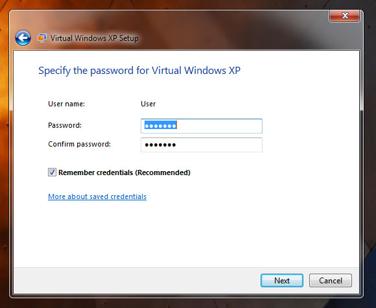Click the Password: field label
This screenshot has height=308, width=376.
click(x=65, y=125)
